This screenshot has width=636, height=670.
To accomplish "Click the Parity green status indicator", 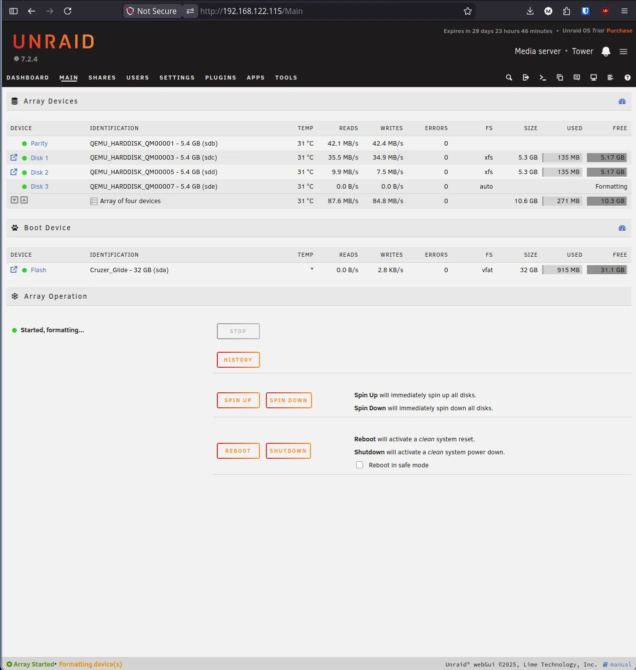I will click(x=25, y=144).
